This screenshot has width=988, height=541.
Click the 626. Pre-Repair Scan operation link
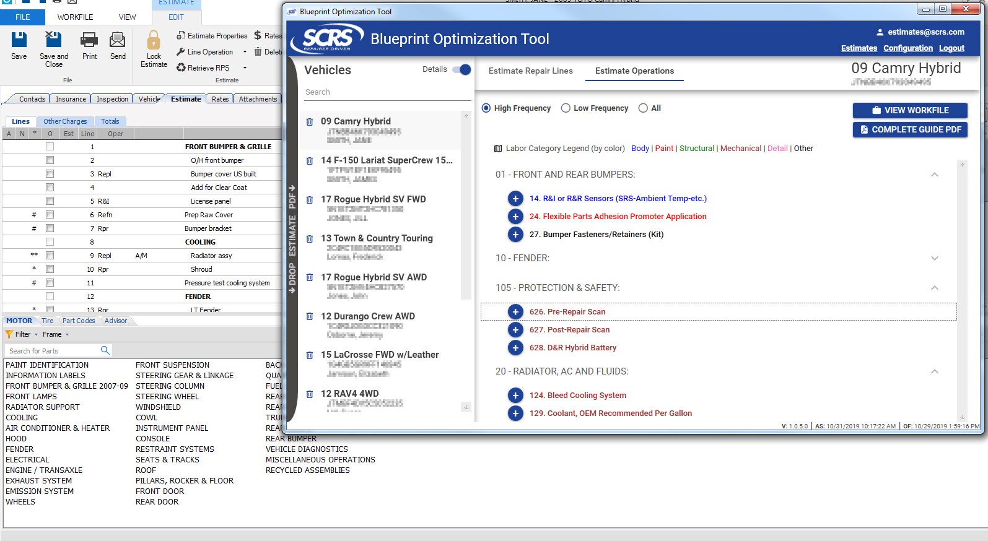tap(567, 312)
